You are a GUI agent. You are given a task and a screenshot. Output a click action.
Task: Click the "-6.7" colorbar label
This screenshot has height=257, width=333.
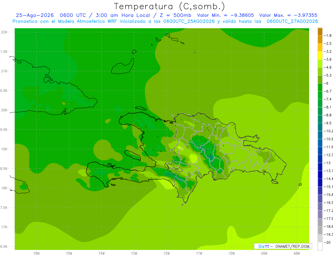[328, 91]
